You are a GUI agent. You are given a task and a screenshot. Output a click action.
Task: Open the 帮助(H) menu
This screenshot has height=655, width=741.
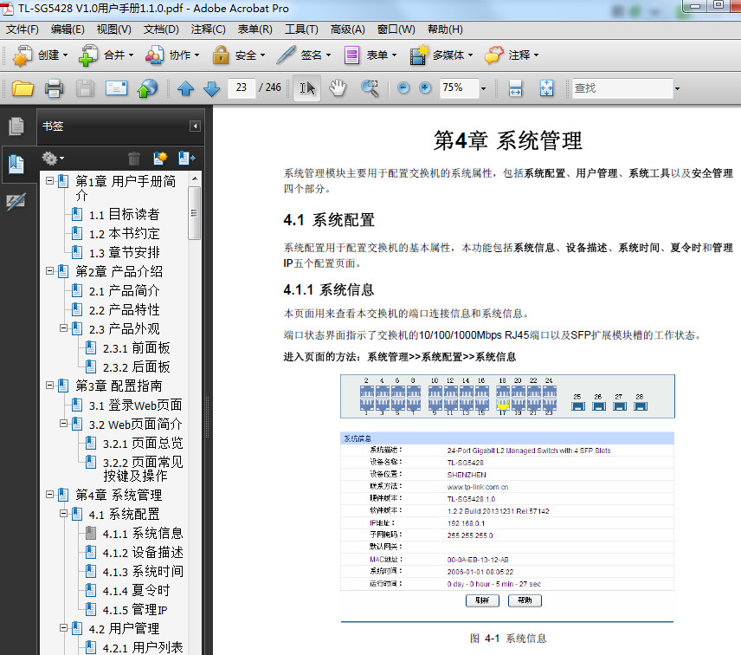pyautogui.click(x=445, y=29)
